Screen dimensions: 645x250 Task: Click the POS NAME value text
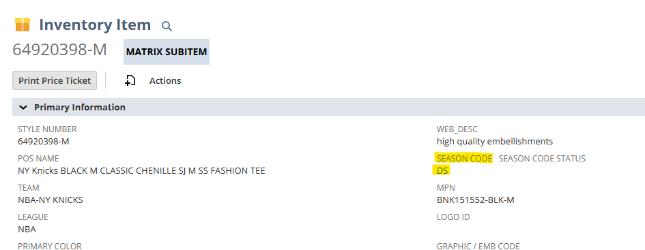point(141,171)
